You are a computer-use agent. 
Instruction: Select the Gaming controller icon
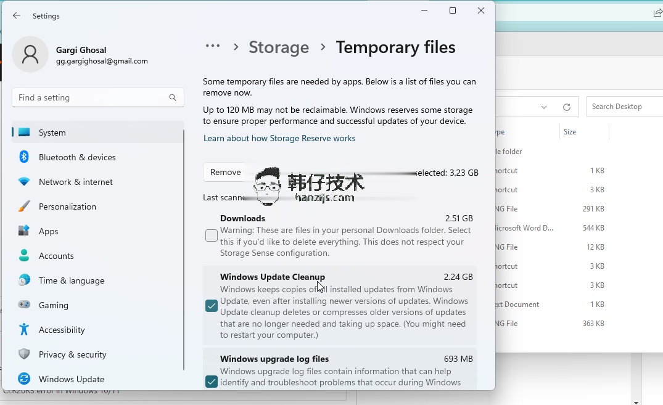pos(24,305)
